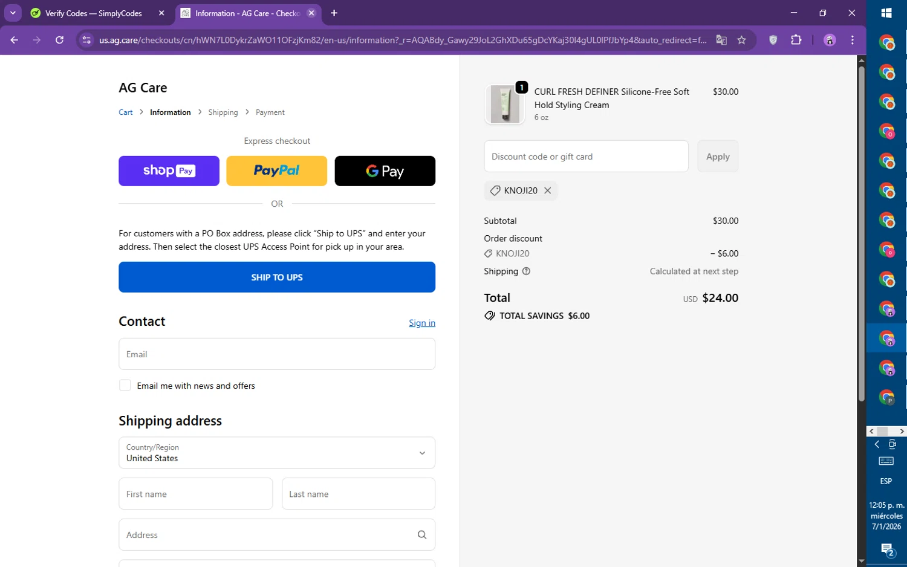907x567 pixels.
Task: Open the Chrome profile avatar
Action: click(830, 40)
